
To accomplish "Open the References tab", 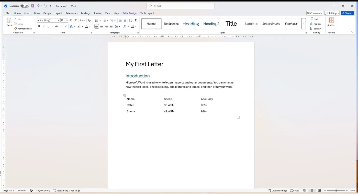I will tap(71, 13).
